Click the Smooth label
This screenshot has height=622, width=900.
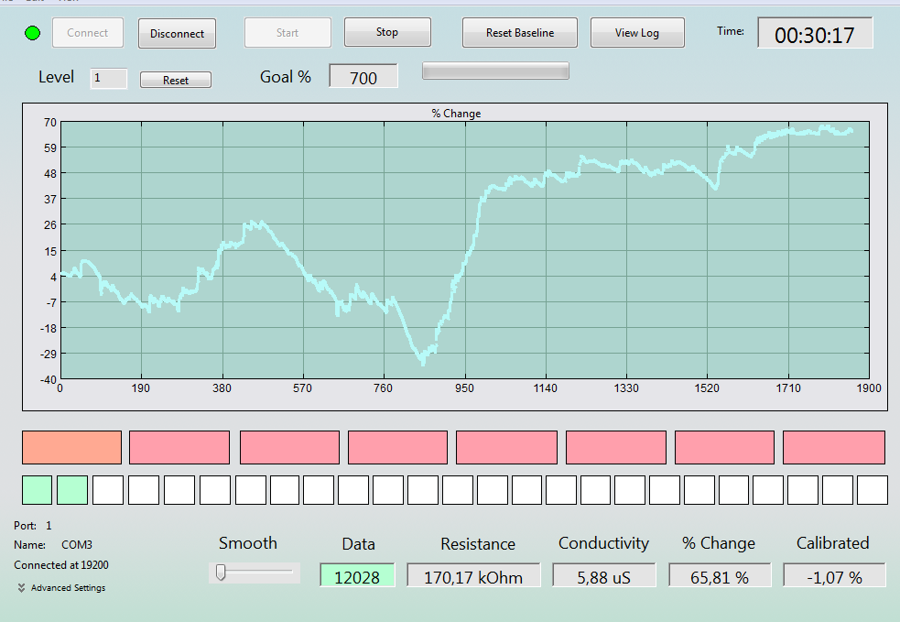pyautogui.click(x=248, y=542)
